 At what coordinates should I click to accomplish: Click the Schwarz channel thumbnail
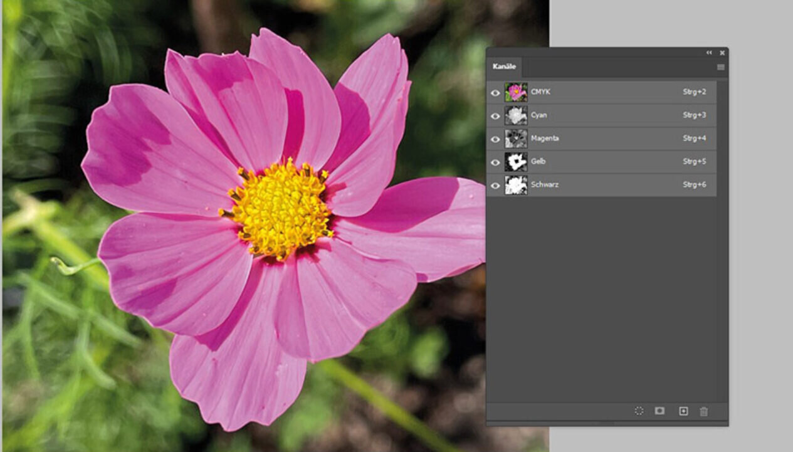point(516,185)
